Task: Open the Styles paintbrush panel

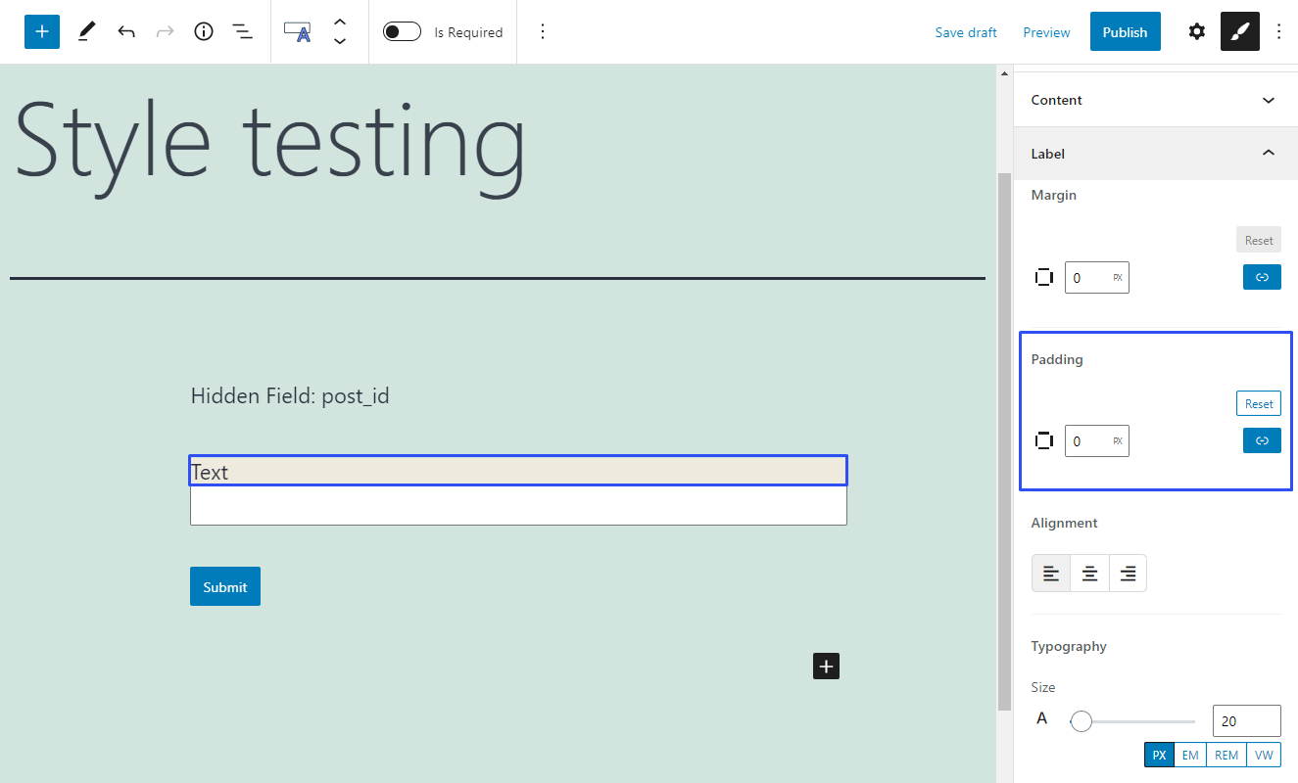Action: coord(1239,31)
